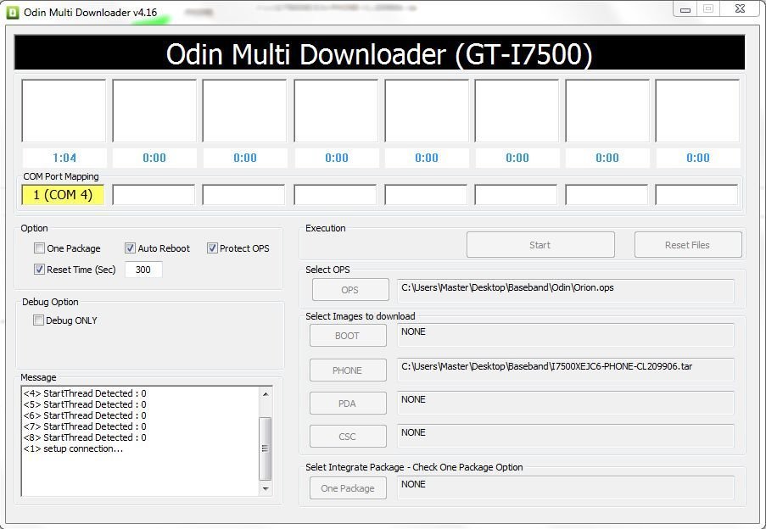766x529 pixels.
Task: Click the CSC path field showing NONE
Action: click(x=566, y=436)
